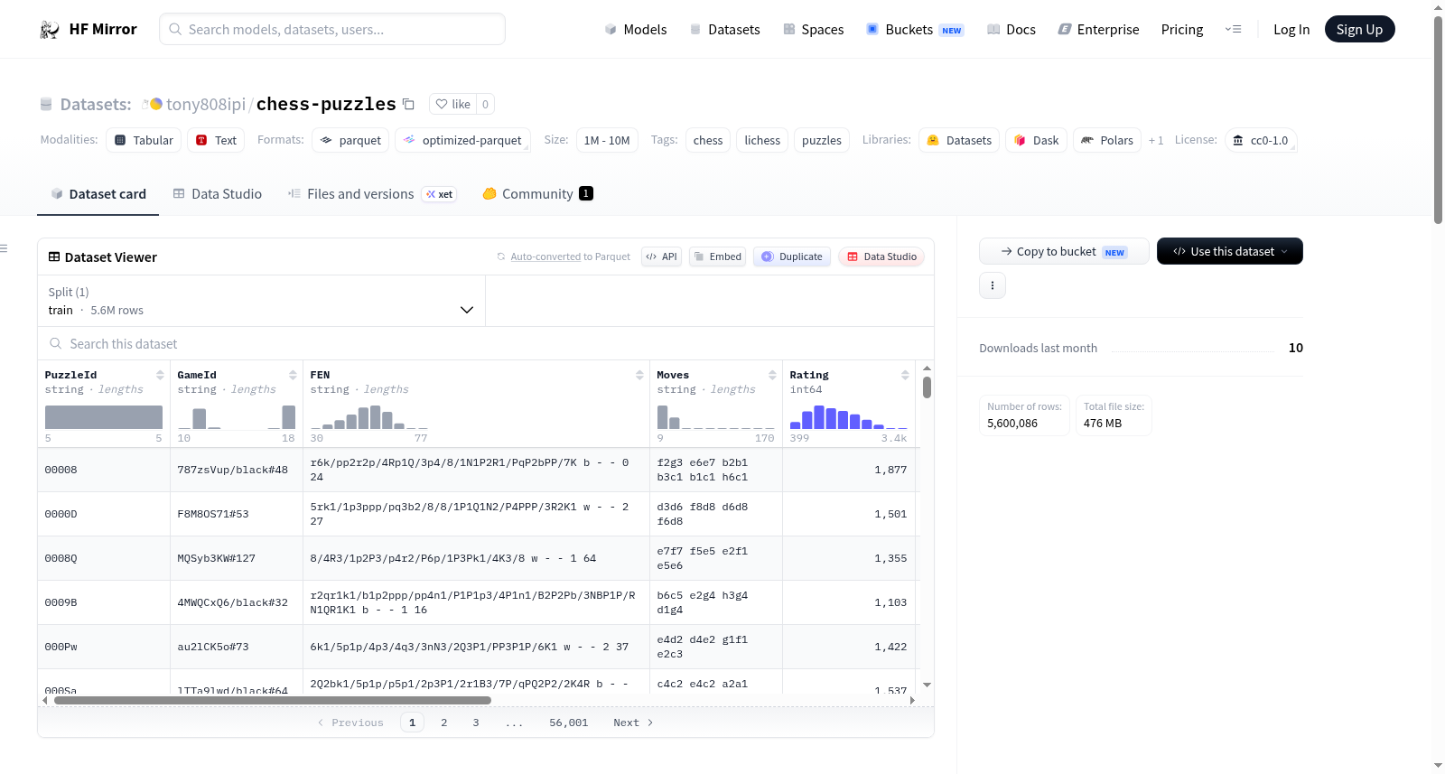Screen dimensions: 1445x774
Task: Click the API button in viewer
Action: (661, 256)
